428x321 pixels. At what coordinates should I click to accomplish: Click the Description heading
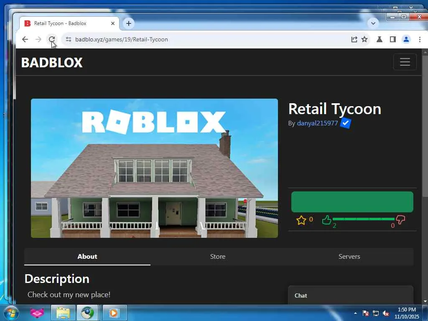[x=57, y=279]
